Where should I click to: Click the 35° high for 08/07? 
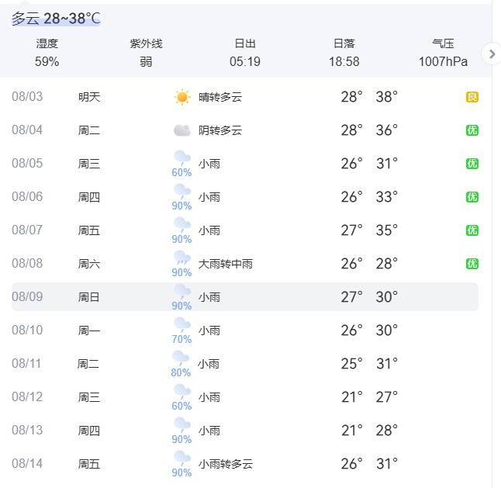pyautogui.click(x=387, y=230)
